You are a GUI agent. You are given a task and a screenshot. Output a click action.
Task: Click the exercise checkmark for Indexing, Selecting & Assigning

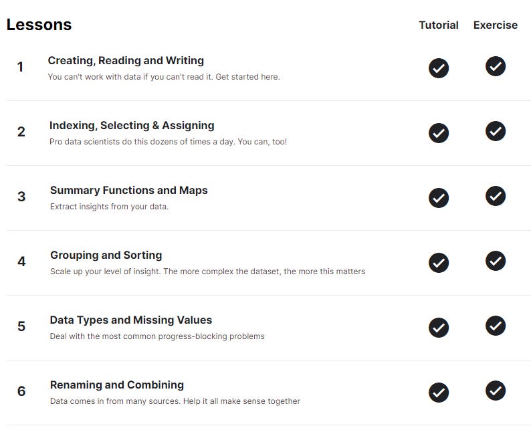tap(496, 131)
